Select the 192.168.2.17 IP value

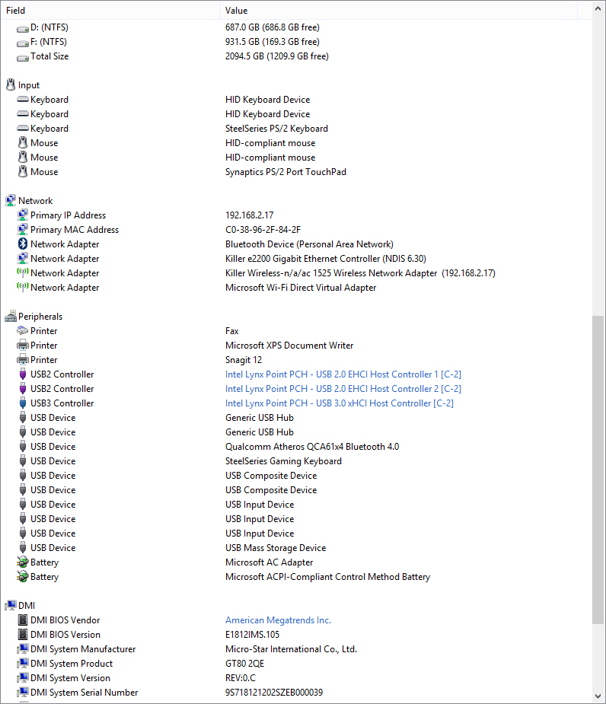(x=249, y=215)
